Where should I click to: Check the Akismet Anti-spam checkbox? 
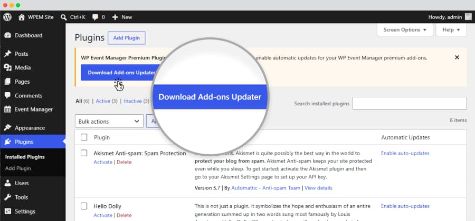84,153
